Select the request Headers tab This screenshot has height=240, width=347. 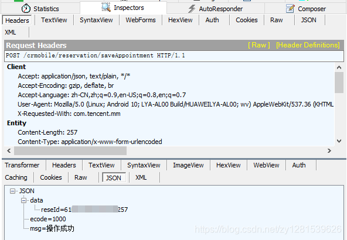(17, 20)
